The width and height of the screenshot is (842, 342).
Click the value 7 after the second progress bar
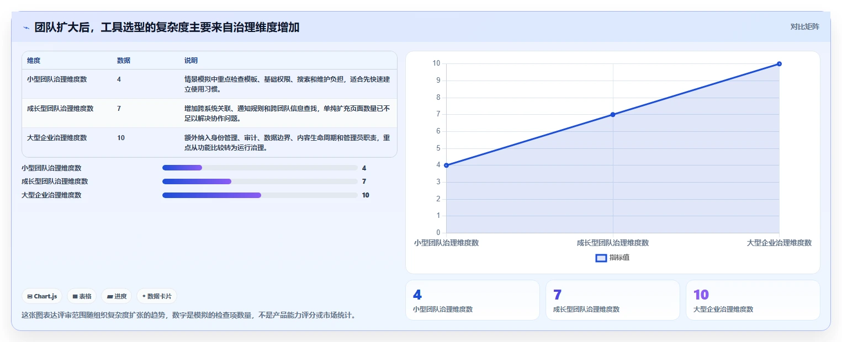(x=364, y=181)
